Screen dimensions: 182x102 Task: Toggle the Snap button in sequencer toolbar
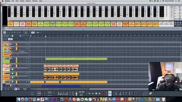pos(33,33)
